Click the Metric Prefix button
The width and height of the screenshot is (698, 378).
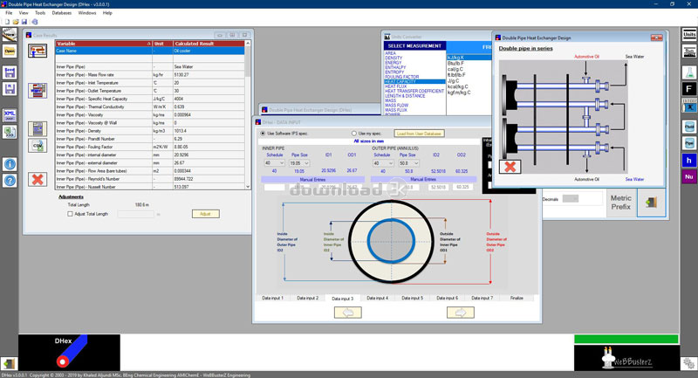[x=621, y=203]
